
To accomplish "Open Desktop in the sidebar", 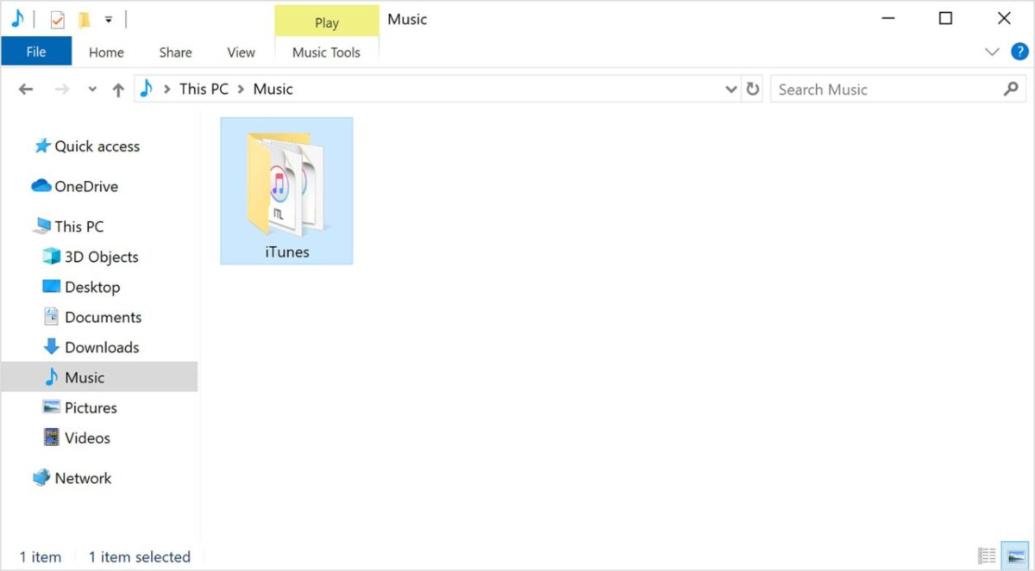I will [x=81, y=287].
